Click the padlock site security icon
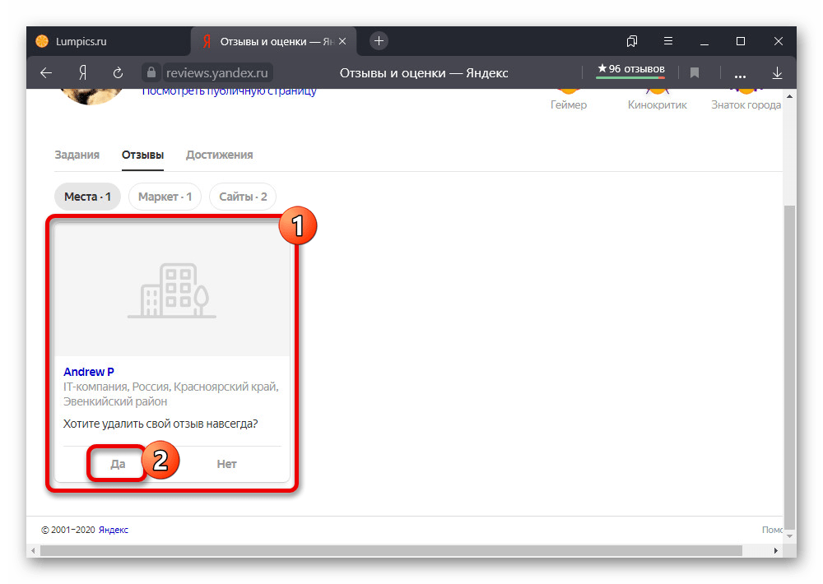This screenshot has width=823, height=584. [150, 72]
